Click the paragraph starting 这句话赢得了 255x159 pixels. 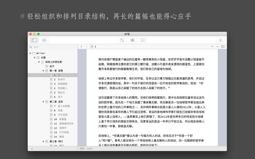click(152, 112)
